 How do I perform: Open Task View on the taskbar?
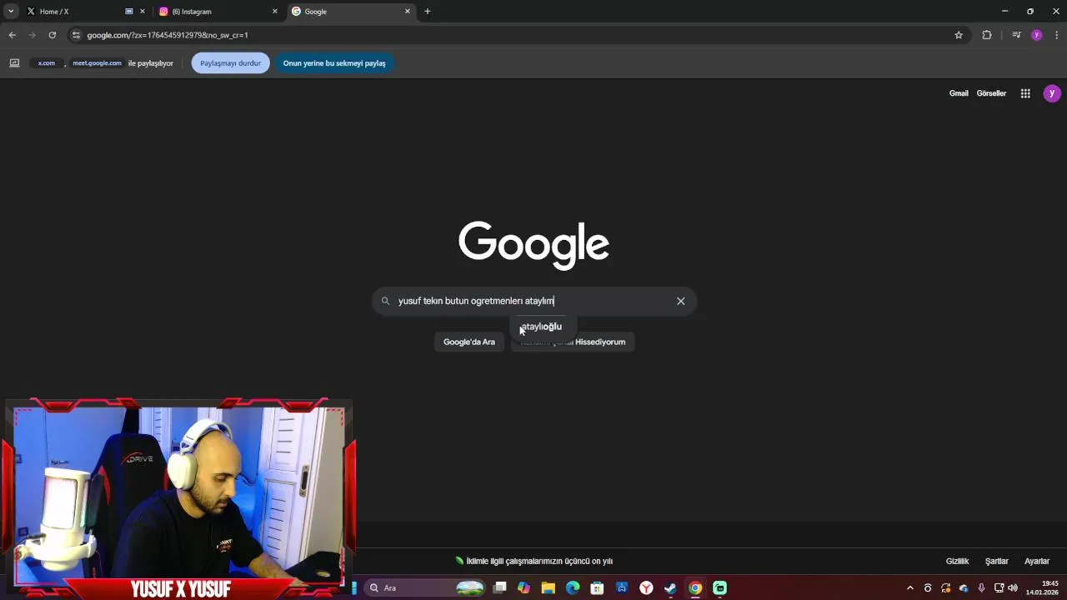500,588
